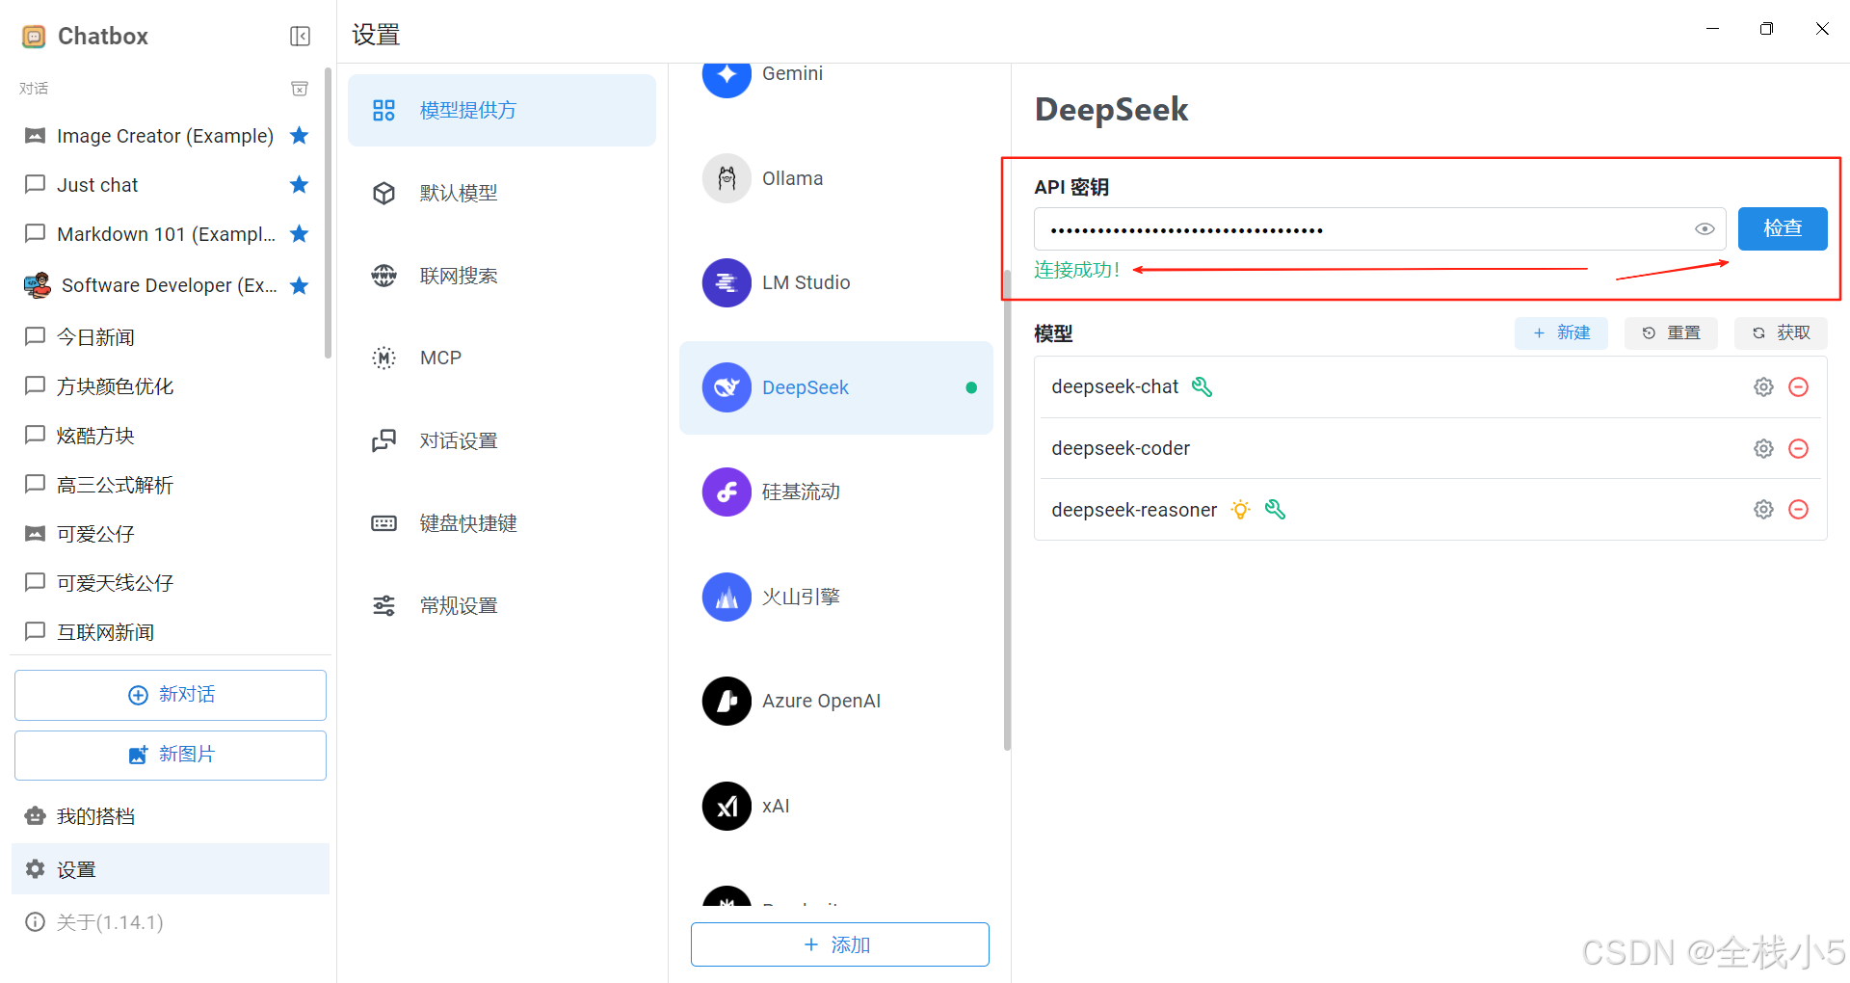This screenshot has width=1850, height=983.
Task: Click the provider list scrollbar
Action: point(1007,511)
